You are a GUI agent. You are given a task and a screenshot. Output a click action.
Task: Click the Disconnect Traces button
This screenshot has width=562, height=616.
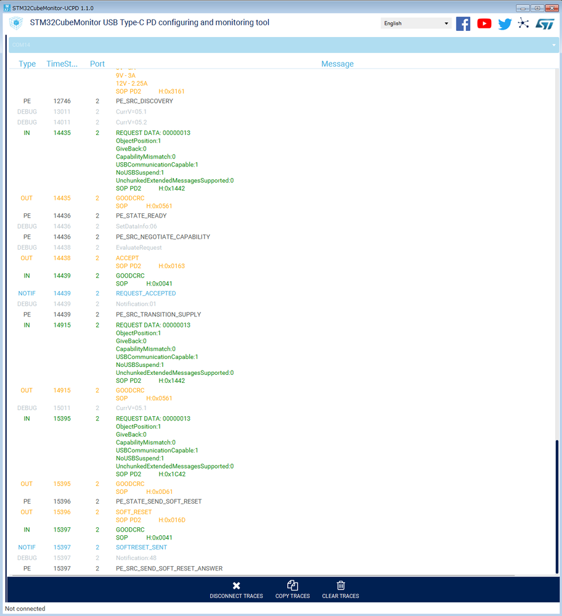[236, 590]
